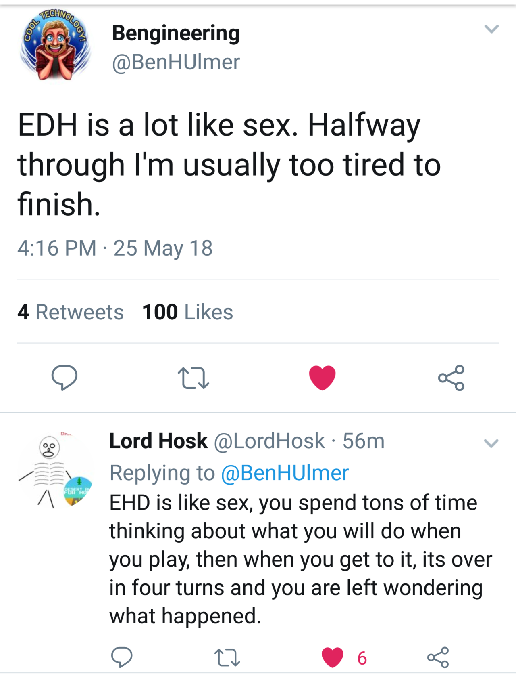Open Bengineering tweet options chevron
The image size is (516, 680).
tap(491, 29)
